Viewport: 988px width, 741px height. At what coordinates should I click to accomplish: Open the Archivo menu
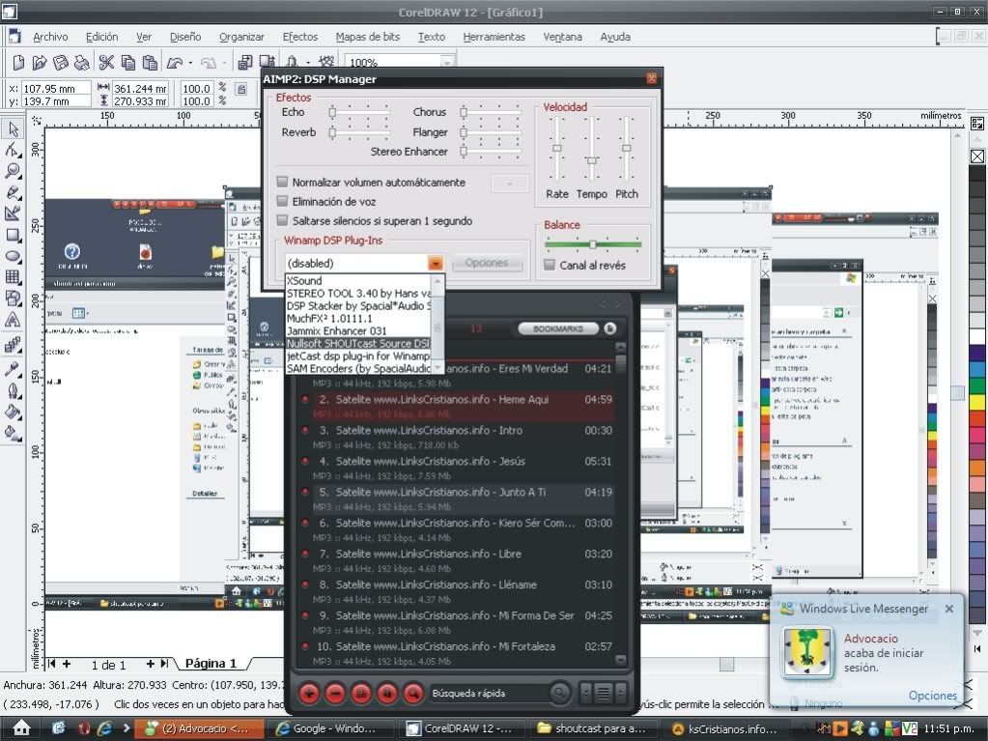[x=50, y=37]
